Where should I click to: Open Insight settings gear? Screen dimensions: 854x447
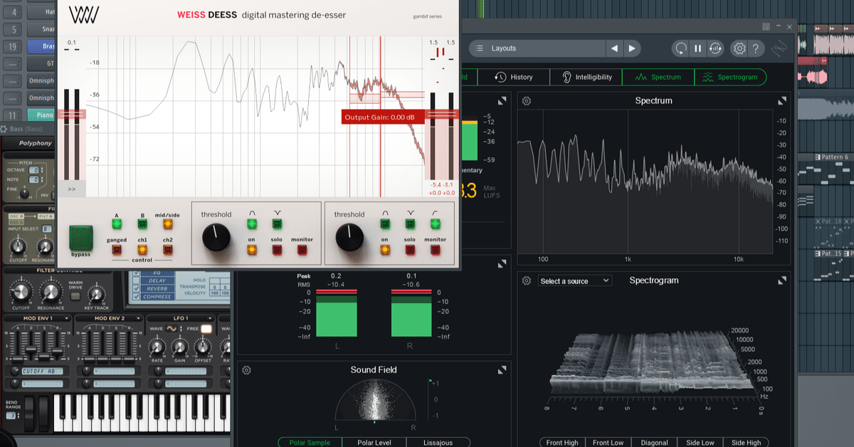point(739,48)
